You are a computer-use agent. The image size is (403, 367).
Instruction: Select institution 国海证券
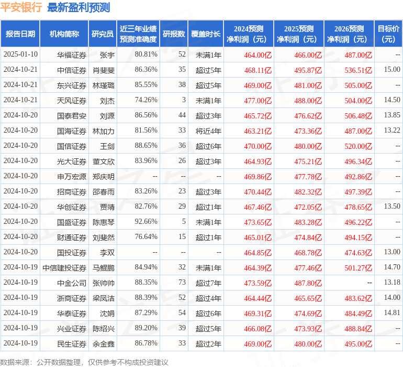pos(72,131)
